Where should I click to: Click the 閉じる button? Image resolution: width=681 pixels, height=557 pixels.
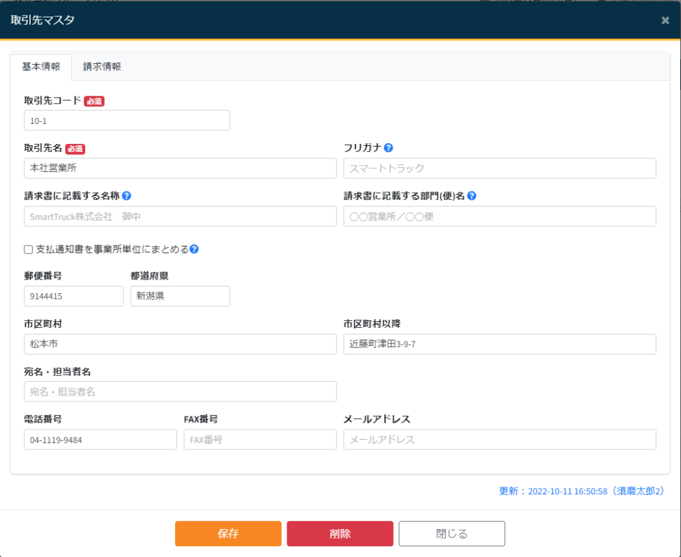[x=452, y=534]
